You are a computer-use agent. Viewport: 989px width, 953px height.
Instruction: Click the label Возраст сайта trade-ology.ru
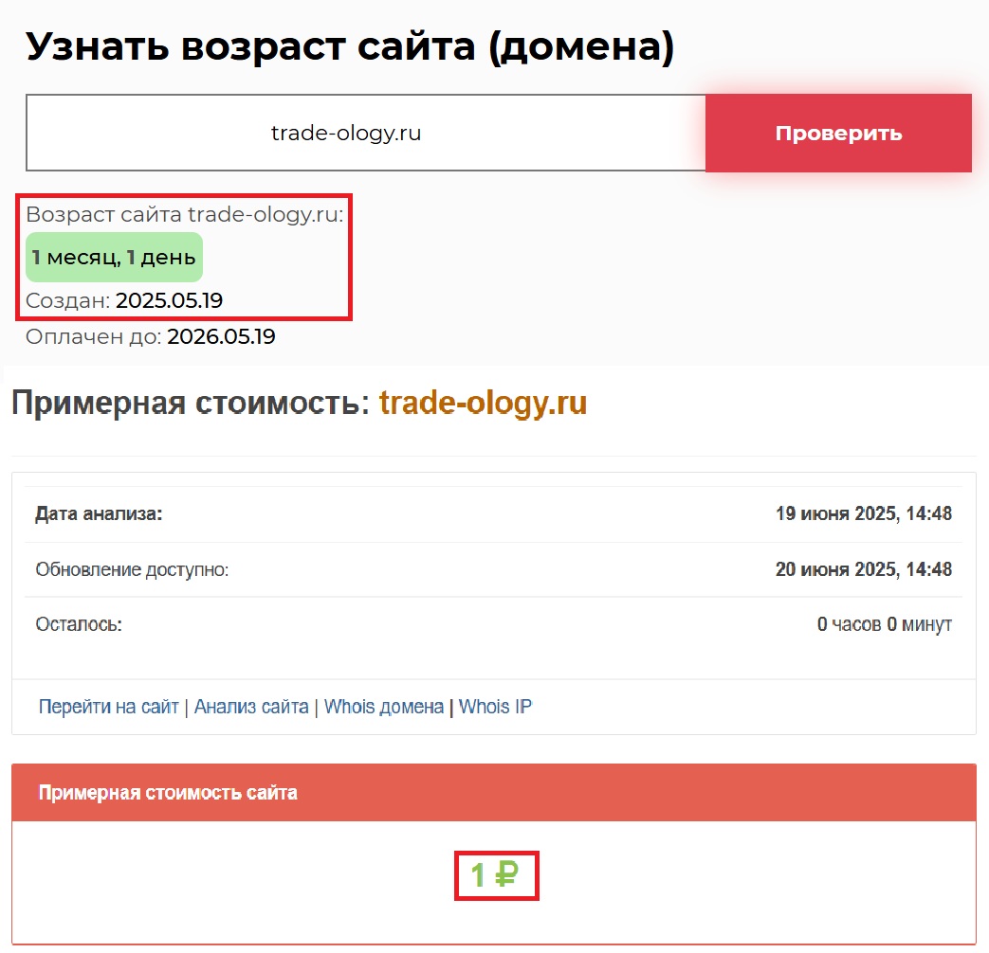tap(184, 214)
